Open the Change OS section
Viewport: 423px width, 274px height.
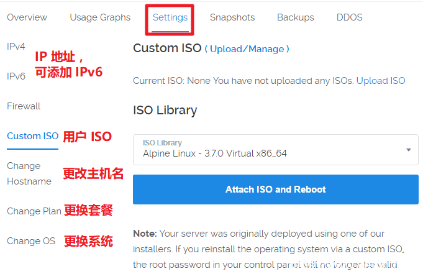pos(31,241)
